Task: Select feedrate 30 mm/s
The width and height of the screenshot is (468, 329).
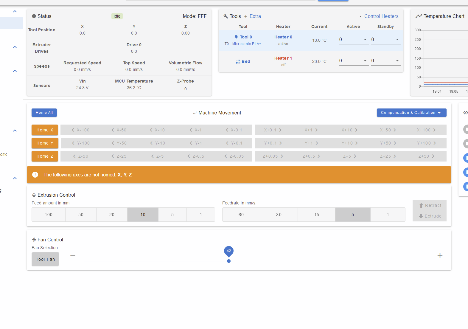Action: tap(279, 215)
